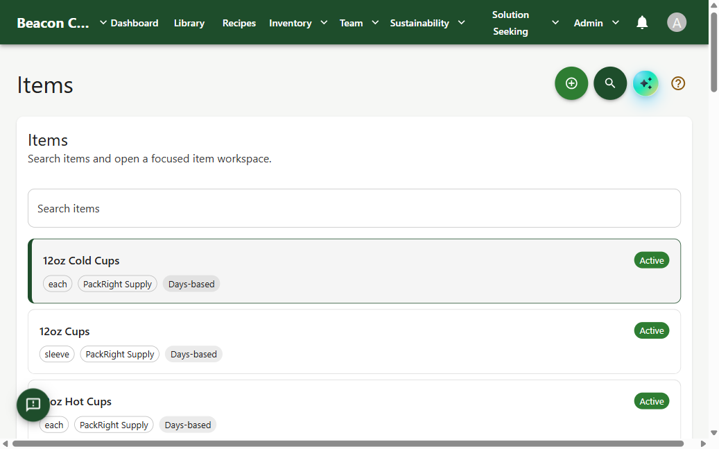Viewport: 719px width, 449px height.
Task: Click the green add item plus button
Action: pos(571,83)
